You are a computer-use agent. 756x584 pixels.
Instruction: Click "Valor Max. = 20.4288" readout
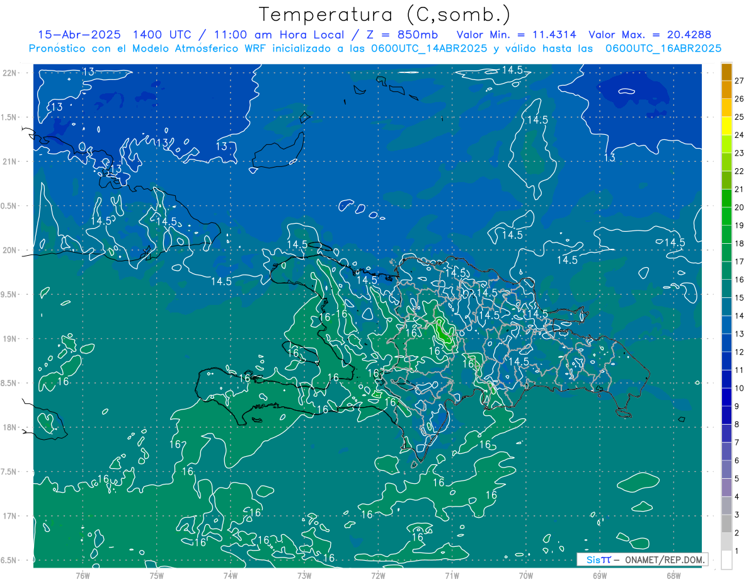point(650,35)
